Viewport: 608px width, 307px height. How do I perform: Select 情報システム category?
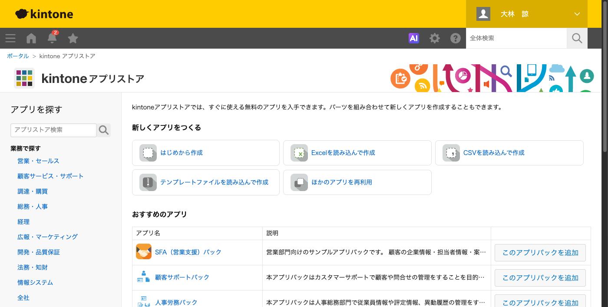pyautogui.click(x=35, y=282)
